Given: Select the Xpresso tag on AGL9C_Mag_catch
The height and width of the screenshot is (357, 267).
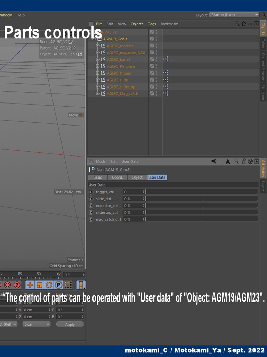Looking at the screenshot, I should pos(166,93).
